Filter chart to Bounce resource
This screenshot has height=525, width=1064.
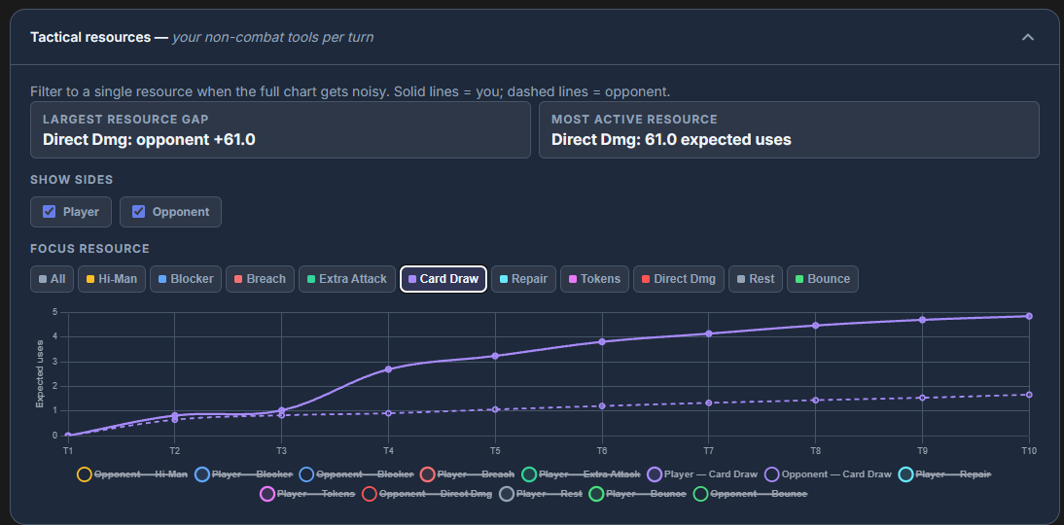[x=823, y=279]
